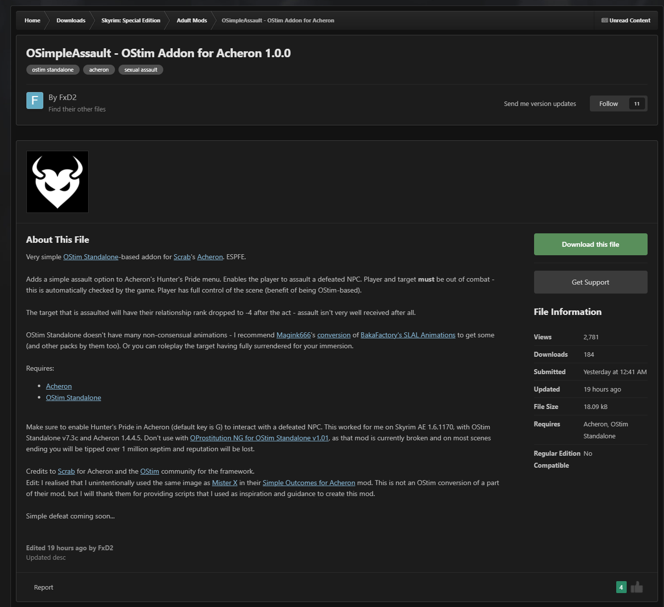664x607 pixels.
Task: Open the Adult Mods breadcrumb
Action: click(x=192, y=20)
